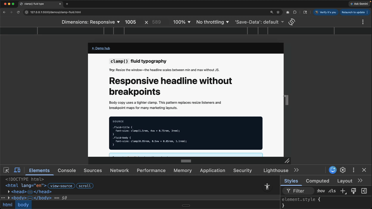Follow the Demo hub link
The height and width of the screenshot is (209, 372).
pyautogui.click(x=101, y=48)
